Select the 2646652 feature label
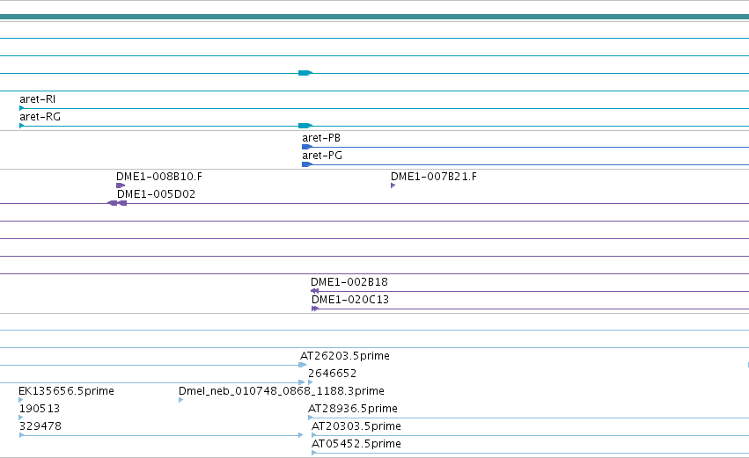The height and width of the screenshot is (458, 749). tap(332, 374)
